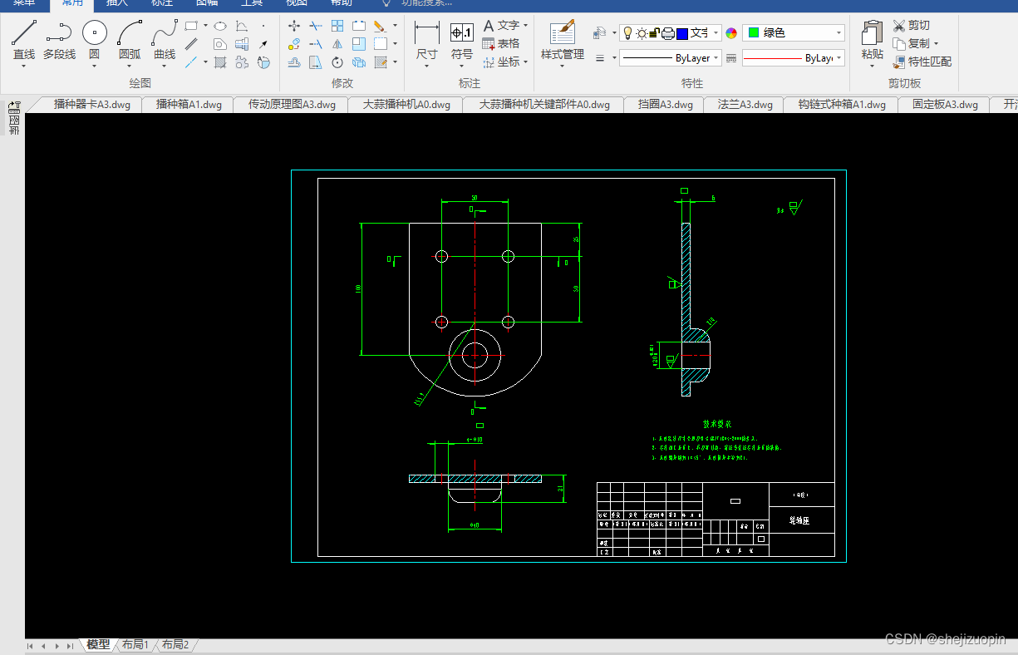This screenshot has width=1018, height=655.
Task: Switch to 大蒜播种机A0.dwg tab
Action: pyautogui.click(x=406, y=105)
